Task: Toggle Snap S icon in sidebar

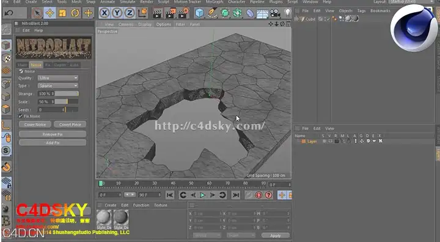Action: [6, 150]
